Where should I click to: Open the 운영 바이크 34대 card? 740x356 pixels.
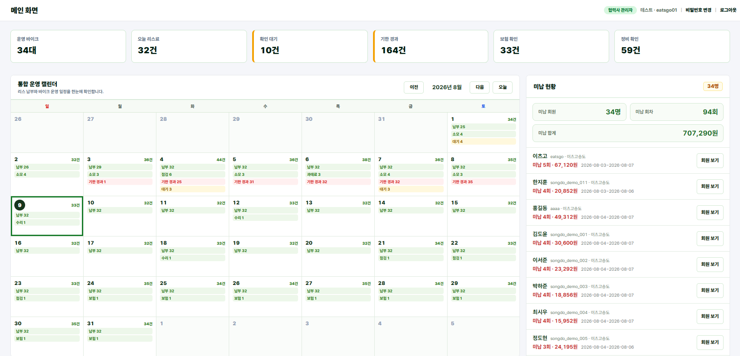[x=68, y=46]
